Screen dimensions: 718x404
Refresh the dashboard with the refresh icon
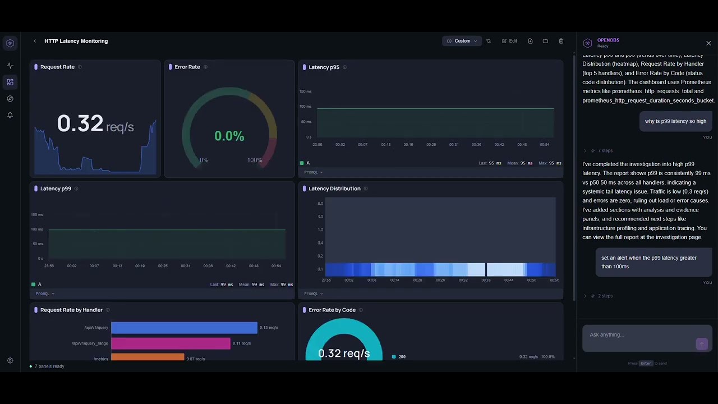(489, 41)
